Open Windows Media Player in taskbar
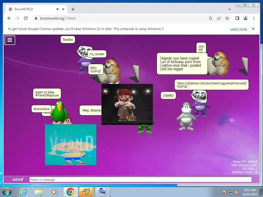Image resolution: width=263 pixels, height=197 pixels. click(54, 192)
